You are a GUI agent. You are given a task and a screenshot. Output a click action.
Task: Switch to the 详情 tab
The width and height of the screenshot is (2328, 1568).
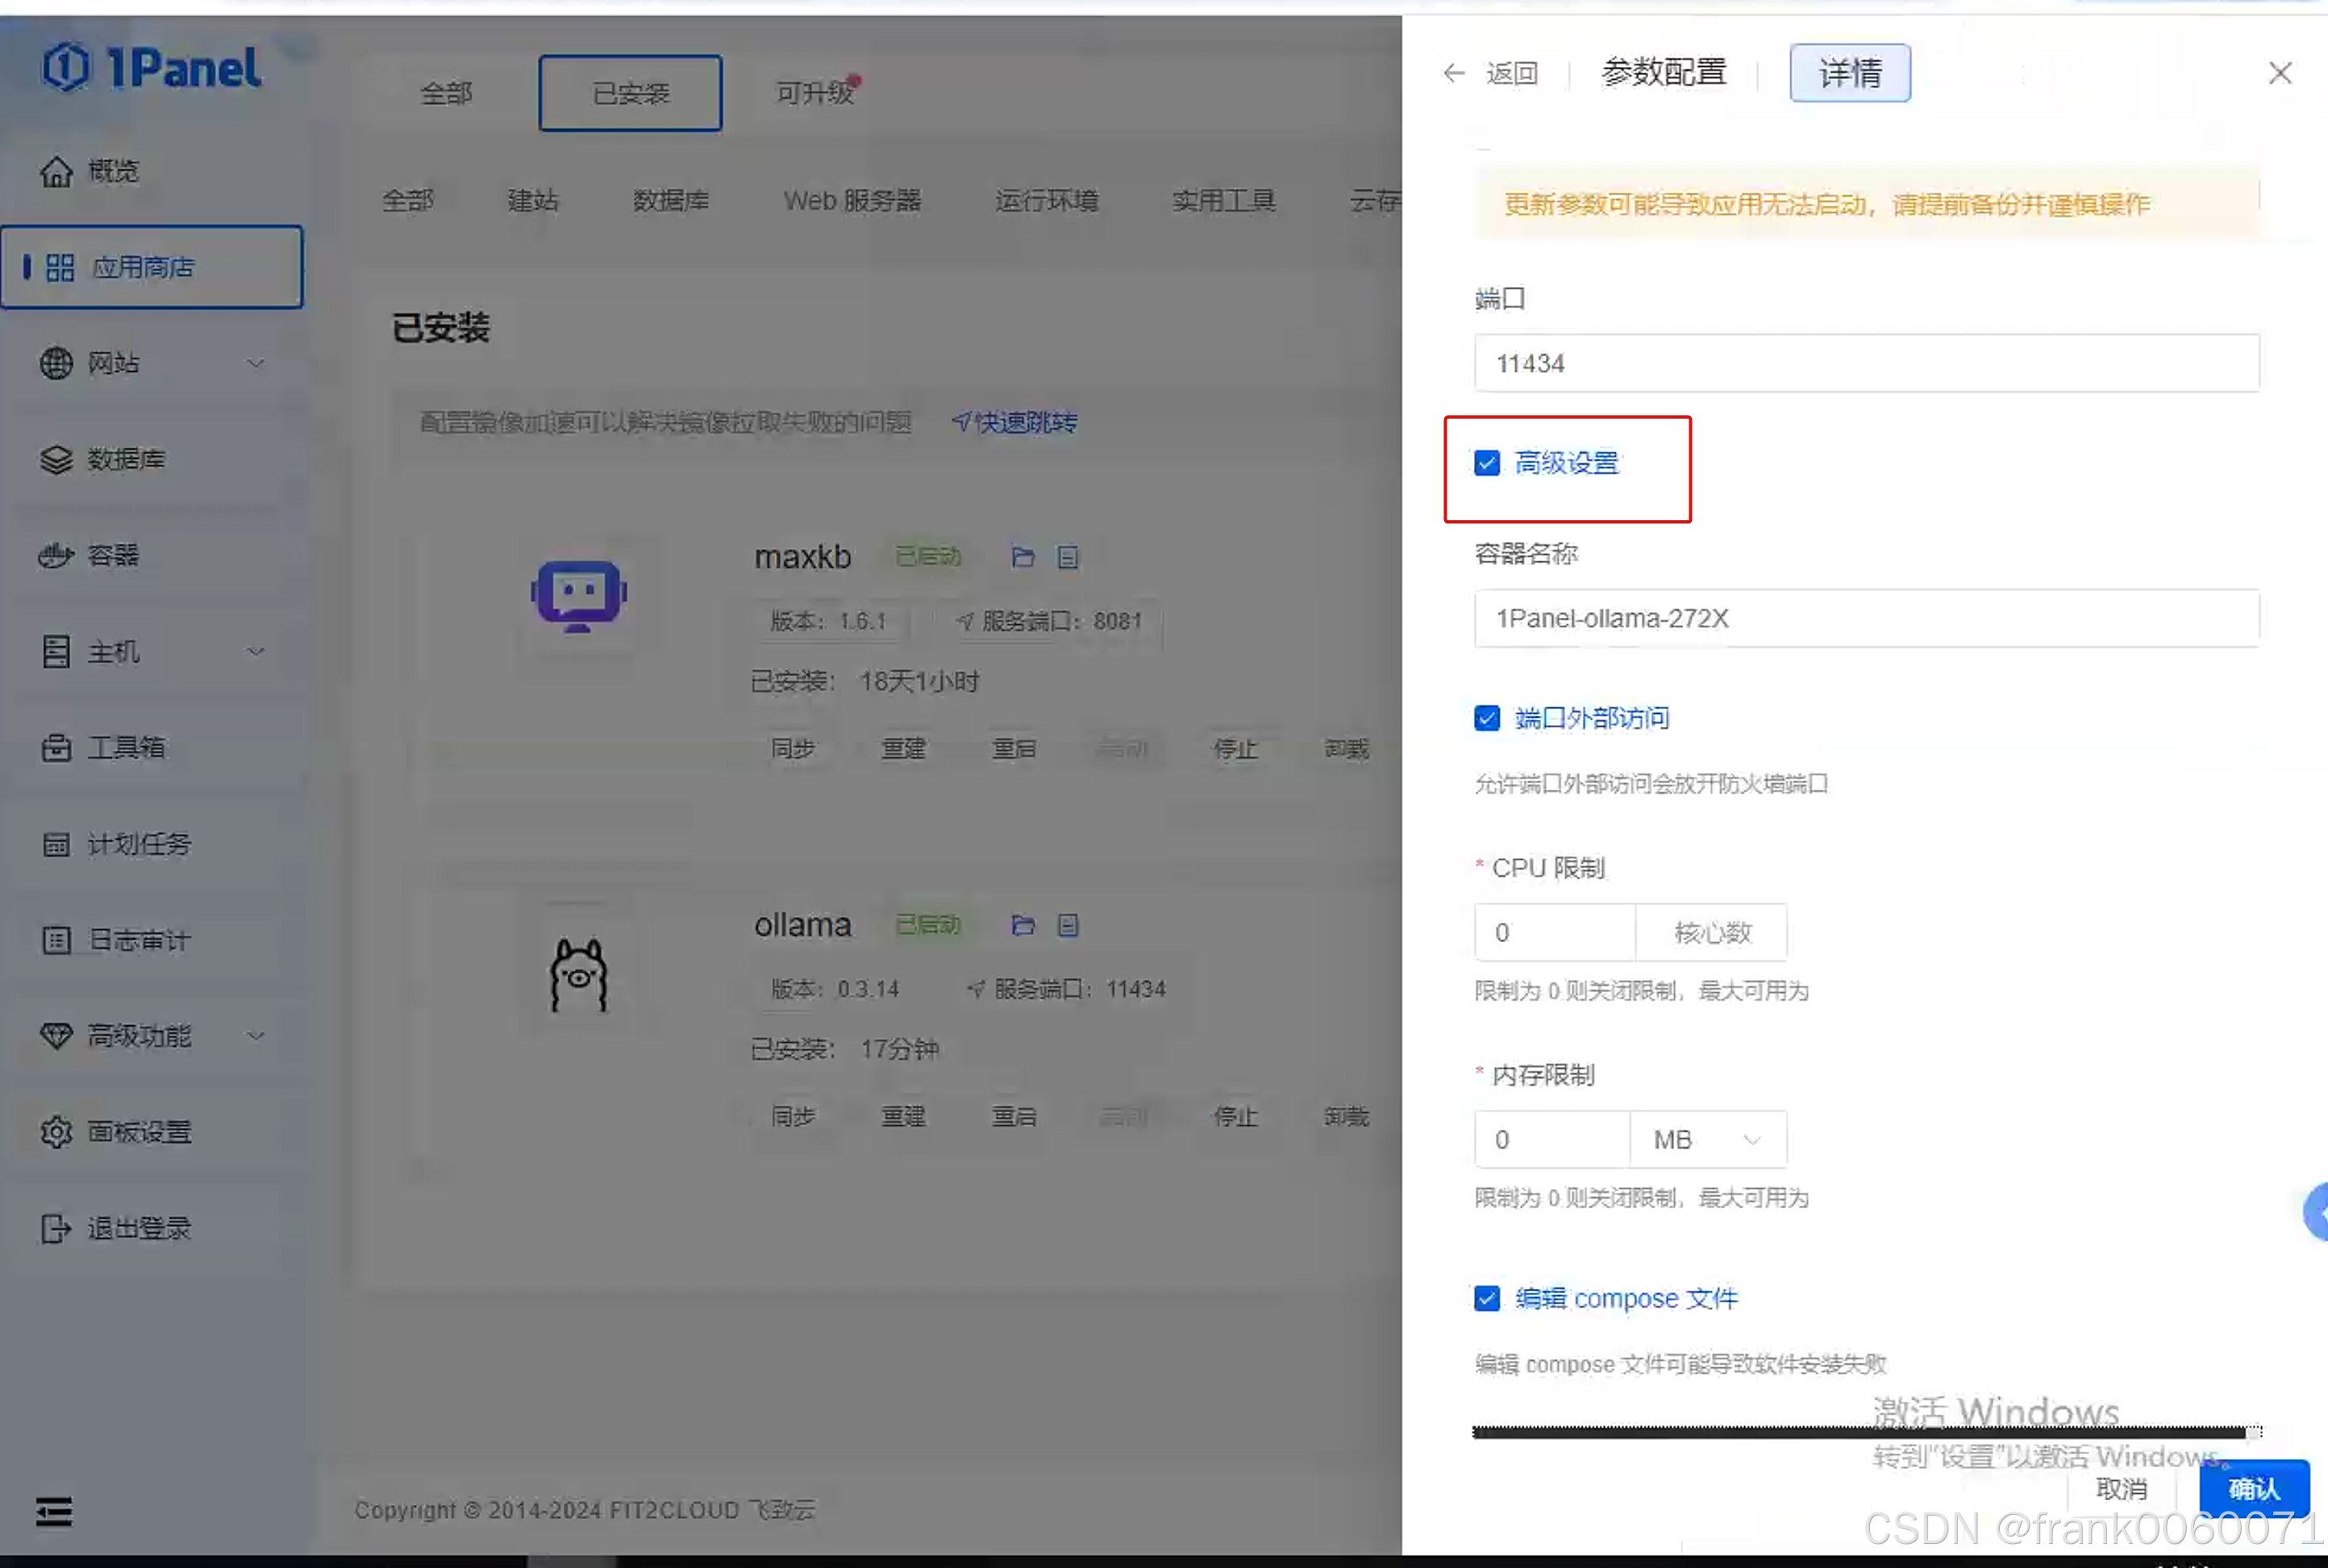click(x=1849, y=73)
